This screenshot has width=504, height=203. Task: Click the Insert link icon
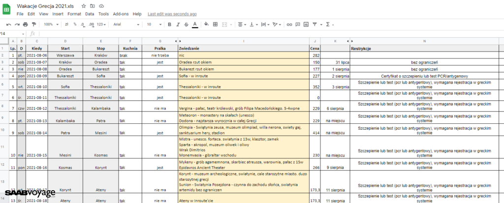289,24
